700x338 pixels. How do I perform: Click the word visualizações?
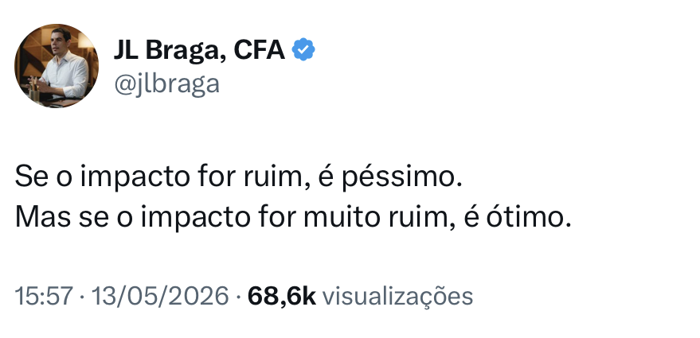click(397, 297)
